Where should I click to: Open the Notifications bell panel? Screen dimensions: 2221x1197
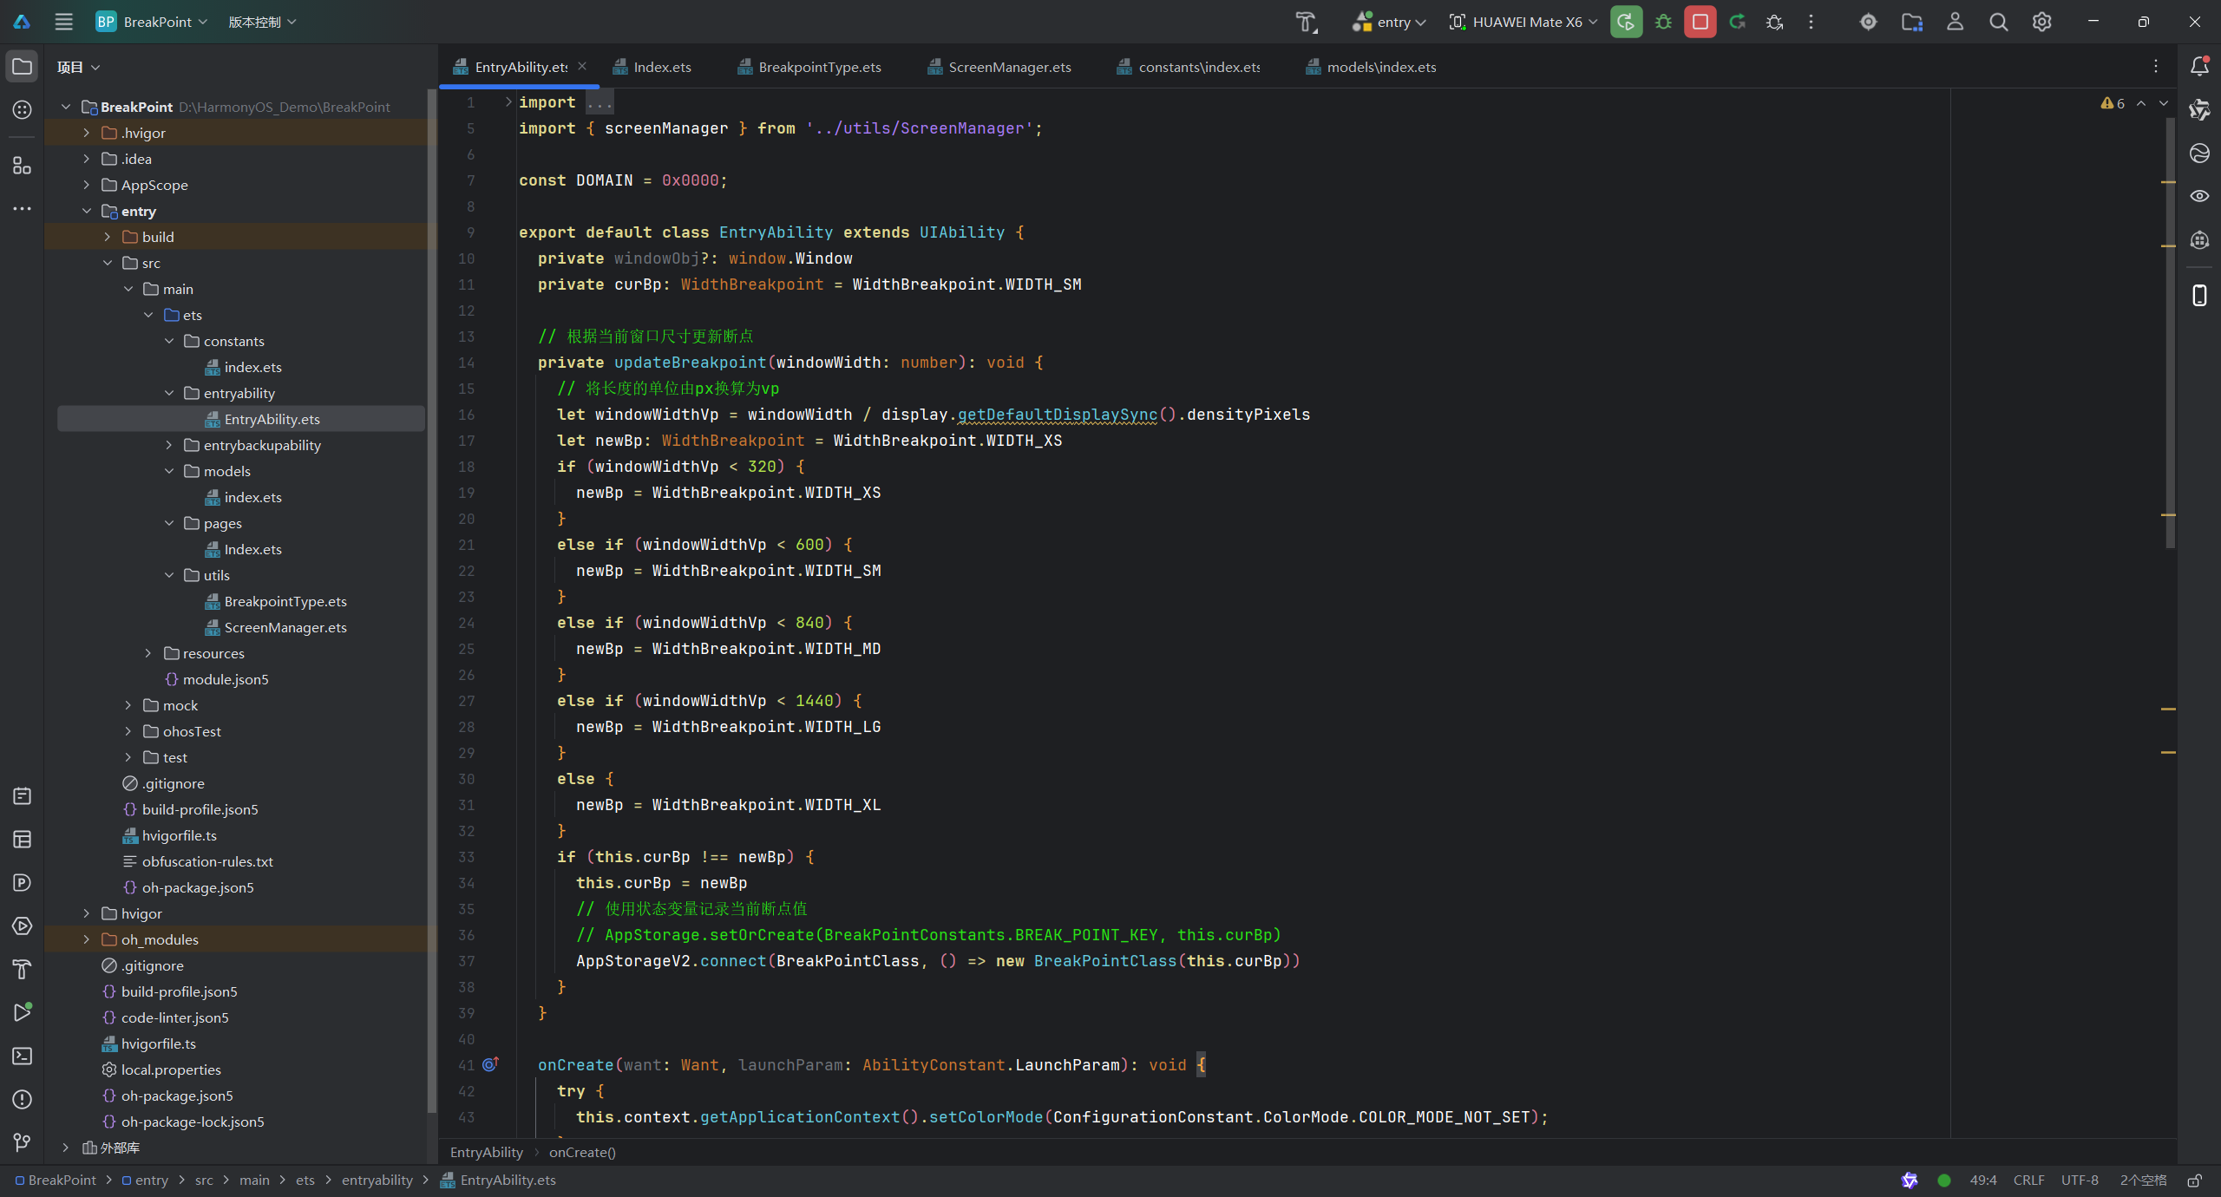click(2199, 66)
